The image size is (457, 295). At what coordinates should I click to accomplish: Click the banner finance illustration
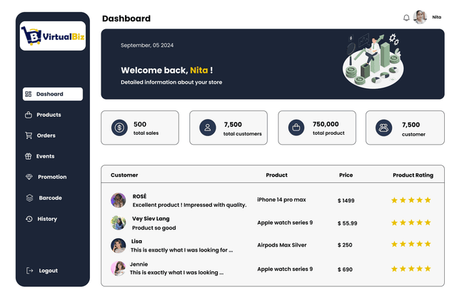pyautogui.click(x=373, y=61)
